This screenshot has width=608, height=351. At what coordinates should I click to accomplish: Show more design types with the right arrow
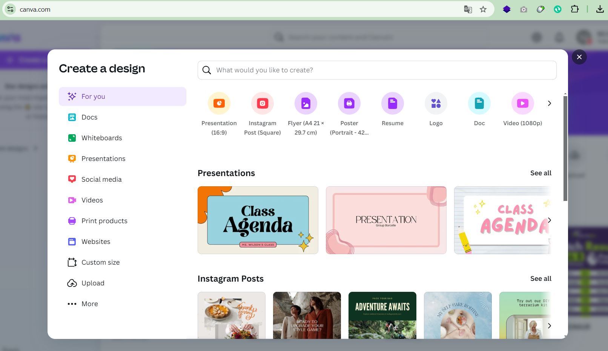550,103
